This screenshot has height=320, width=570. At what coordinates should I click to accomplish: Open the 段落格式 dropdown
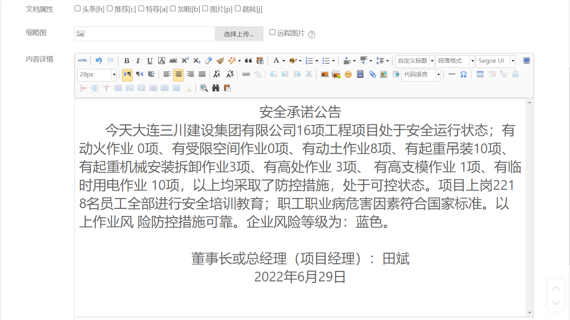pyautogui.click(x=455, y=61)
